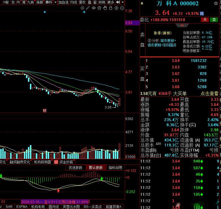The width and height of the screenshot is (221, 209).
Task: Select the 融资融券变化 indicator tab
Action: 20,162
